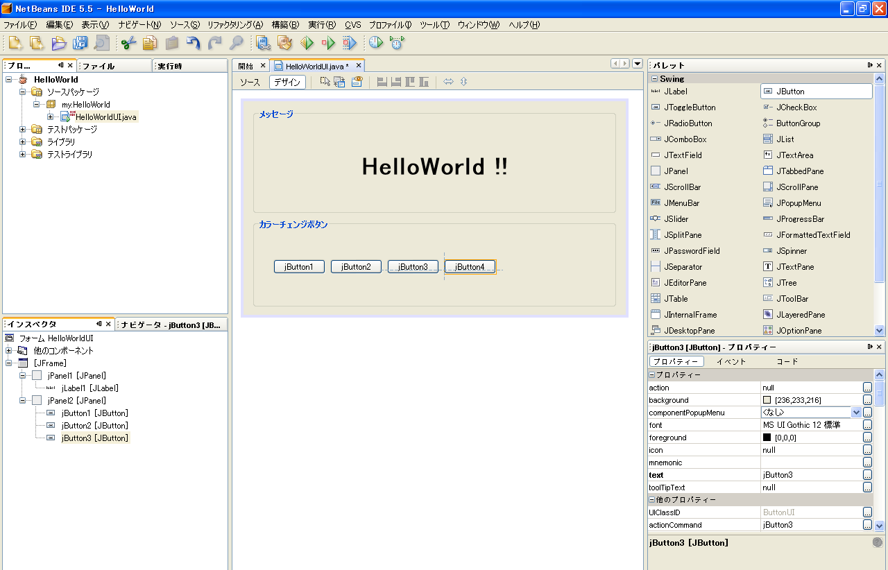Image resolution: width=888 pixels, height=570 pixels.
Task: Click the Save All toolbar icon
Action: (x=80, y=43)
